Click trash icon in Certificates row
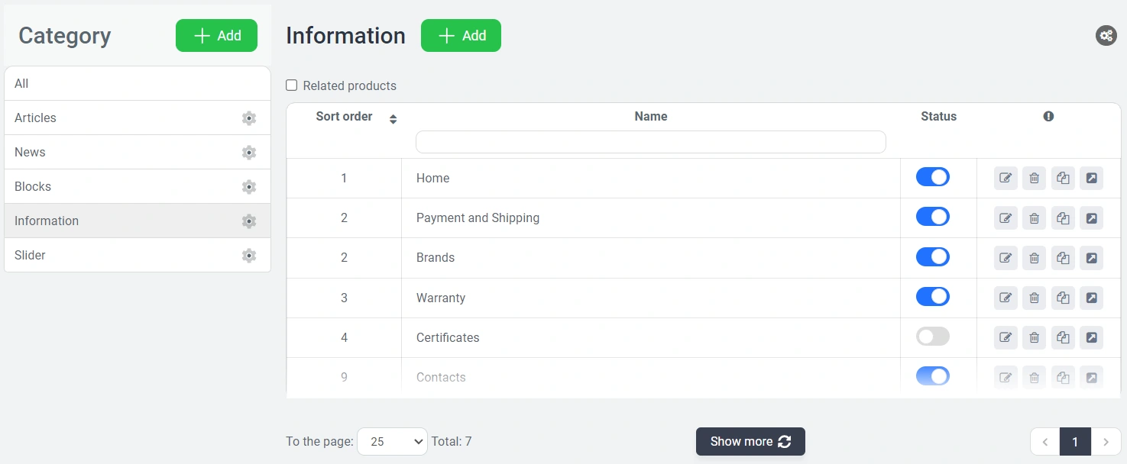1127x464 pixels. coord(1034,337)
